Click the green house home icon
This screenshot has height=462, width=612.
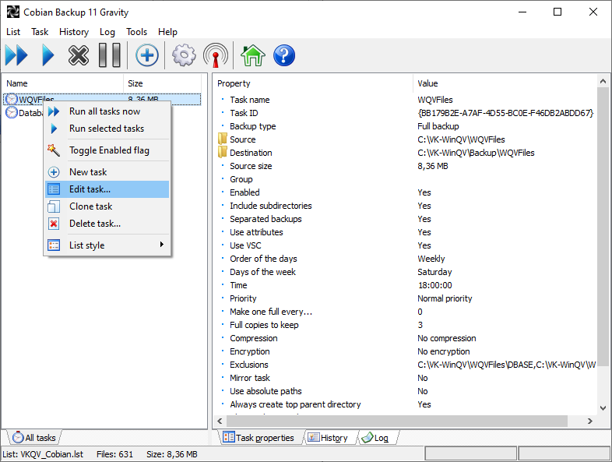coord(252,55)
